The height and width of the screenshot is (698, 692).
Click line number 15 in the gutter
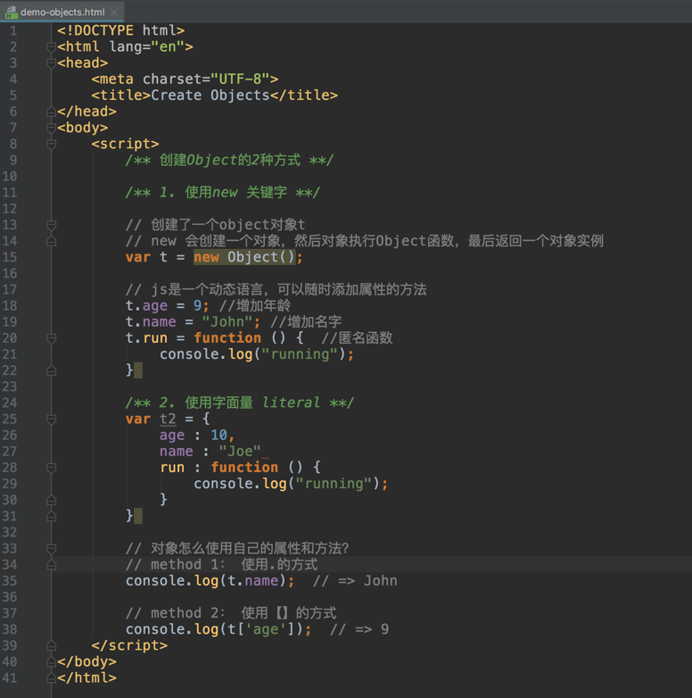click(x=10, y=257)
